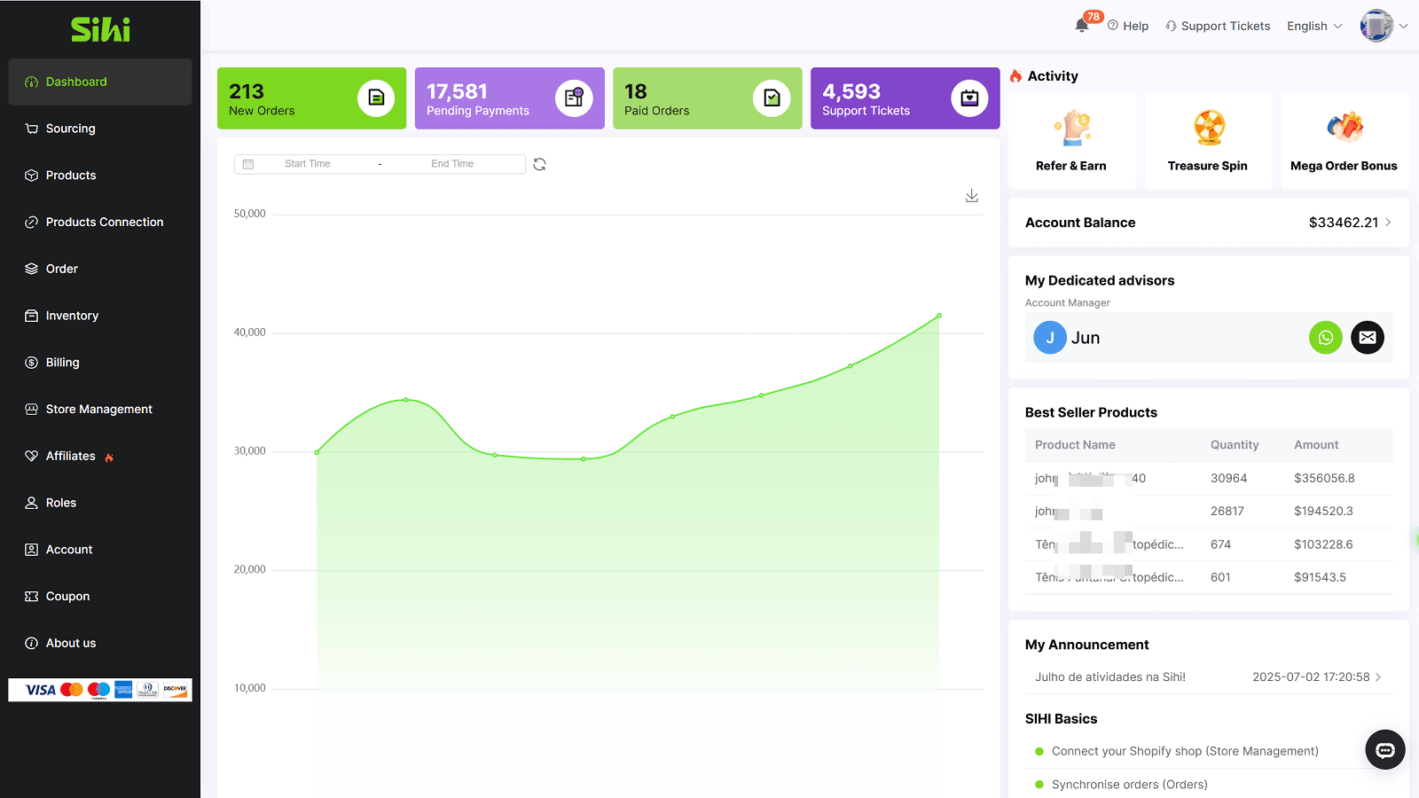Click the calendar icon in the date picker
This screenshot has height=798, width=1419.
coord(248,164)
